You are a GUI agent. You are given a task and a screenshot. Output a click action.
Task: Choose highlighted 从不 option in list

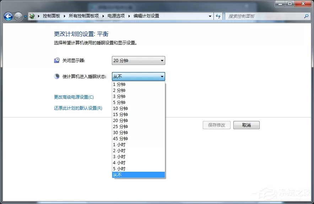139,175
